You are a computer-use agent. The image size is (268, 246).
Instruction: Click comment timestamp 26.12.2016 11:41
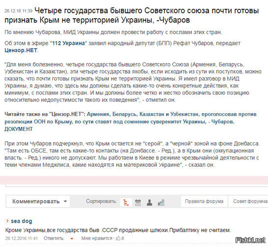(22, 238)
